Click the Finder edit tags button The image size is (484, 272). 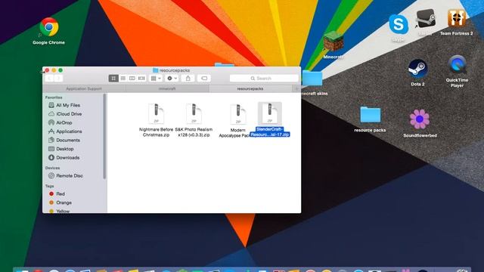pos(204,79)
